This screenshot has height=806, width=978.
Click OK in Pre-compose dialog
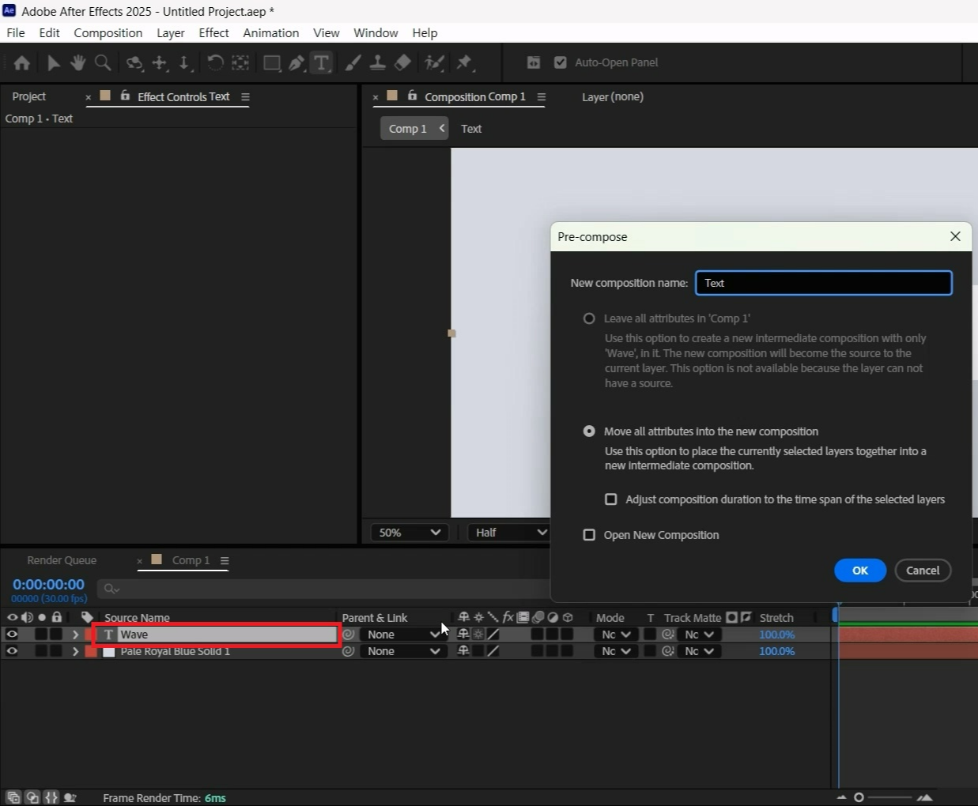(x=860, y=571)
